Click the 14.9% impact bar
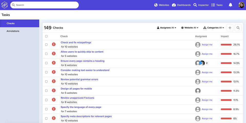The image size is (246, 123). click(226, 63)
